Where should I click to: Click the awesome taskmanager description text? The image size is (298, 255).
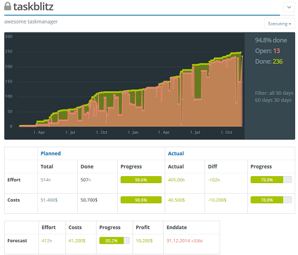[31, 22]
